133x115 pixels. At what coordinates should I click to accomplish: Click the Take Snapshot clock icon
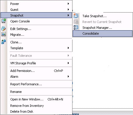(76, 16)
